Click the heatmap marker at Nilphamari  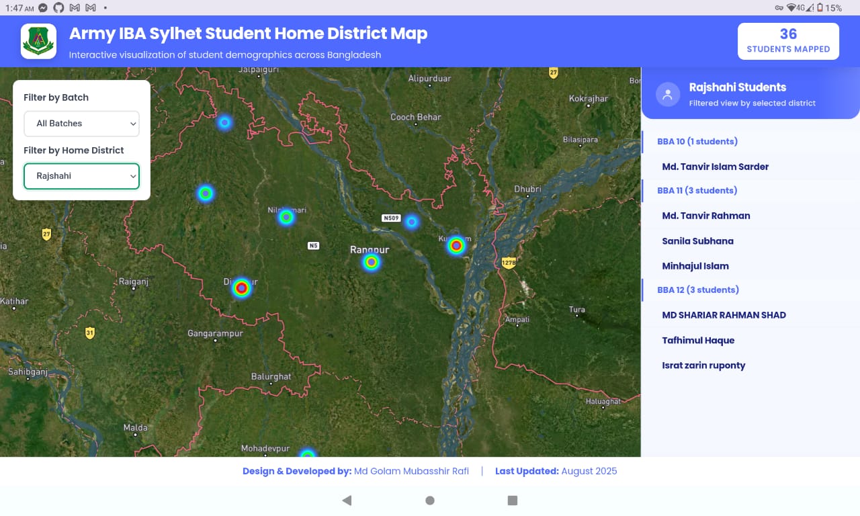[x=286, y=217]
